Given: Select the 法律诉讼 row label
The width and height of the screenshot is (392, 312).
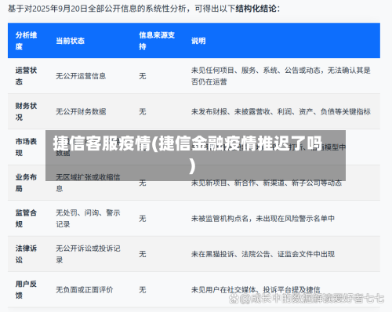Looking at the screenshot, I should (26, 254).
